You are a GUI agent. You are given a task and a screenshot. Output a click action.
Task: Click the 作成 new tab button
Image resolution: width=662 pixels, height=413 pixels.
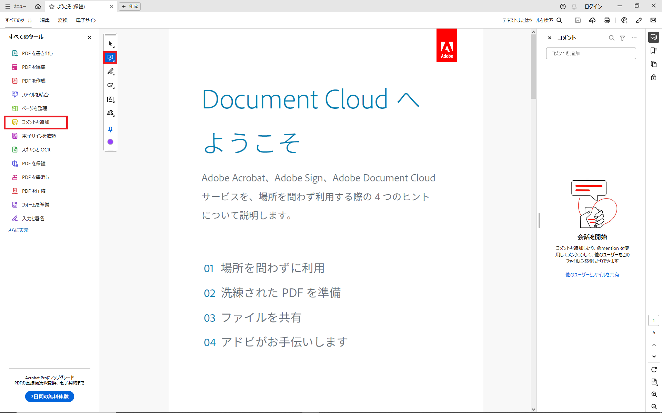[130, 6]
